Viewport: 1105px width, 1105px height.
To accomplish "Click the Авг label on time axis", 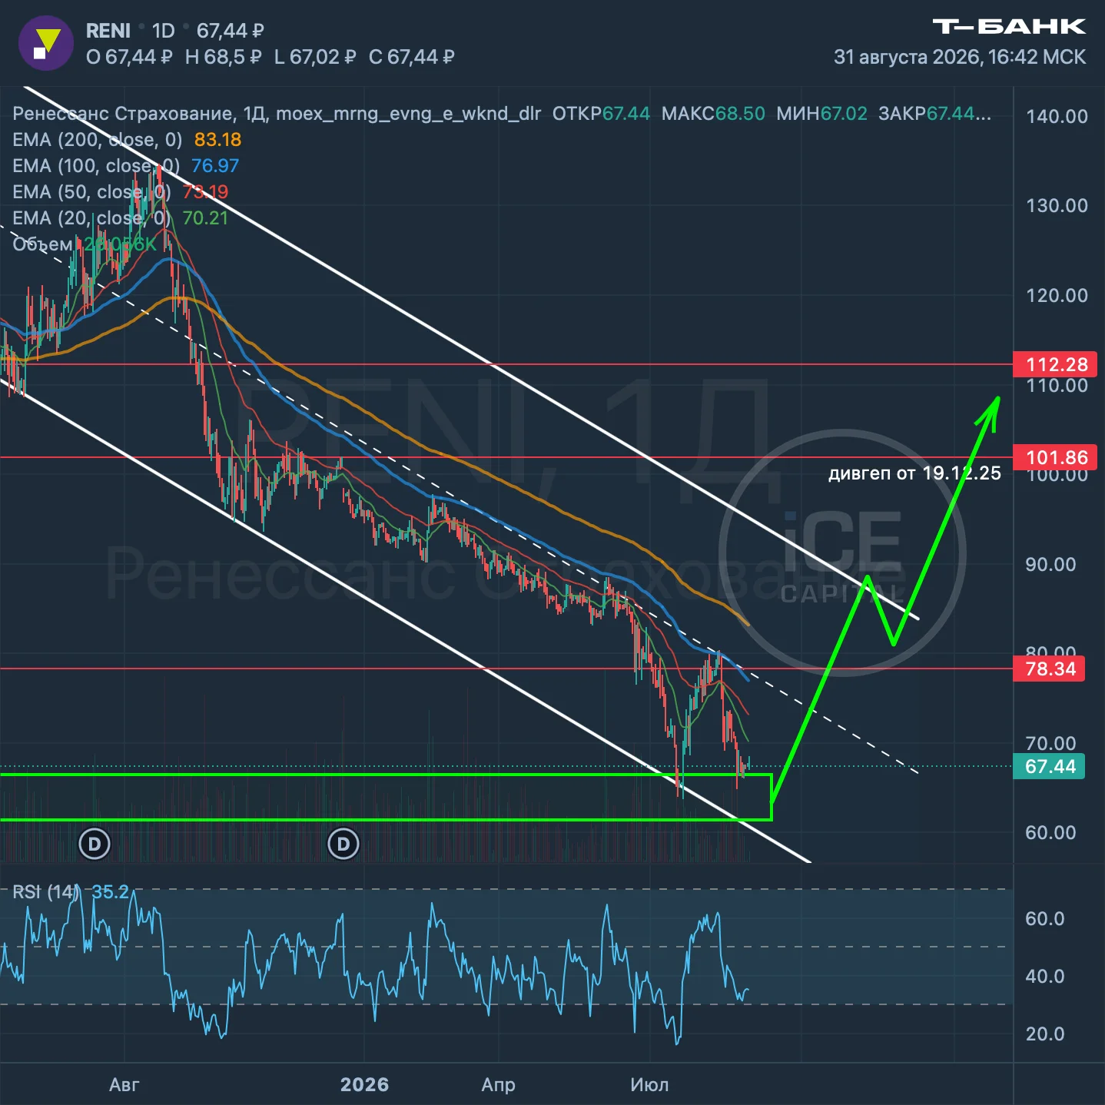I will point(124,1085).
